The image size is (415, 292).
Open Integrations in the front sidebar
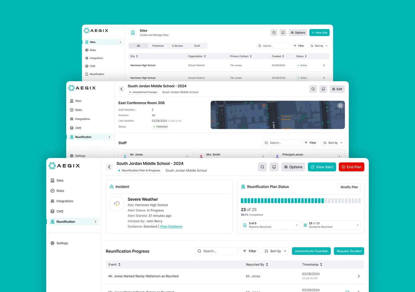coord(62,201)
